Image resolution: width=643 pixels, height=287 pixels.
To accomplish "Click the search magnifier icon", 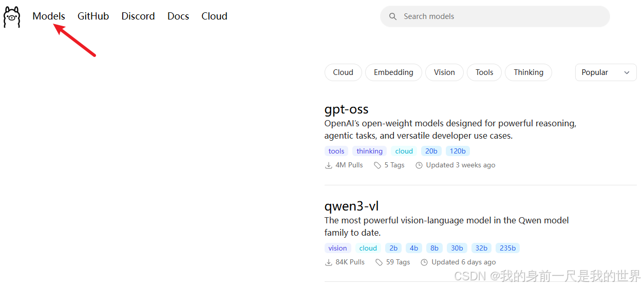I will coord(393,16).
